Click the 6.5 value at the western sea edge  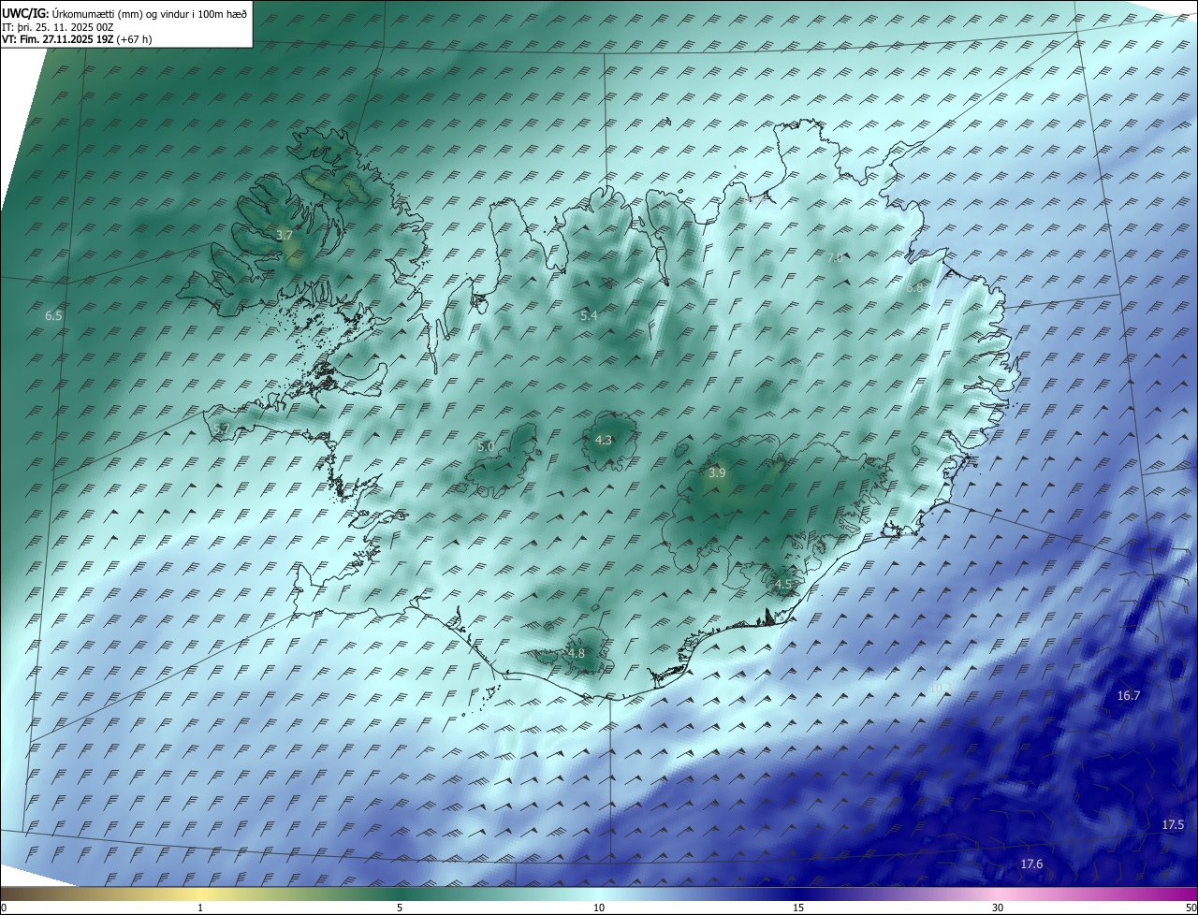53,316
